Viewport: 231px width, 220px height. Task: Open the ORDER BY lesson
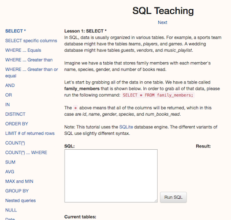[x=17, y=124]
